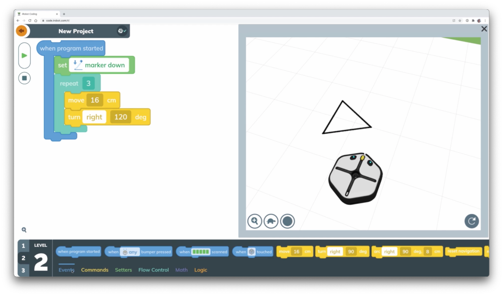Edit the 16 cm value in palette move block
503x295 pixels.
[x=296, y=252]
